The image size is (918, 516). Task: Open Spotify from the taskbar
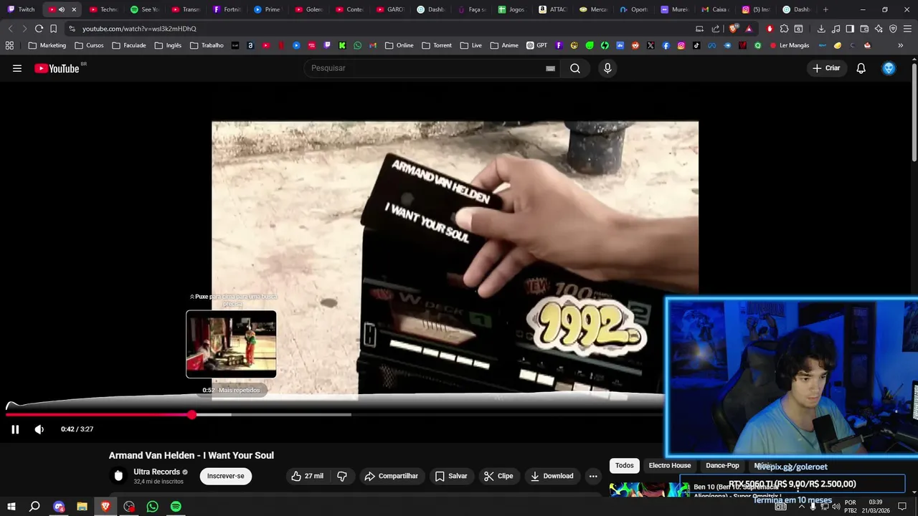[176, 506]
